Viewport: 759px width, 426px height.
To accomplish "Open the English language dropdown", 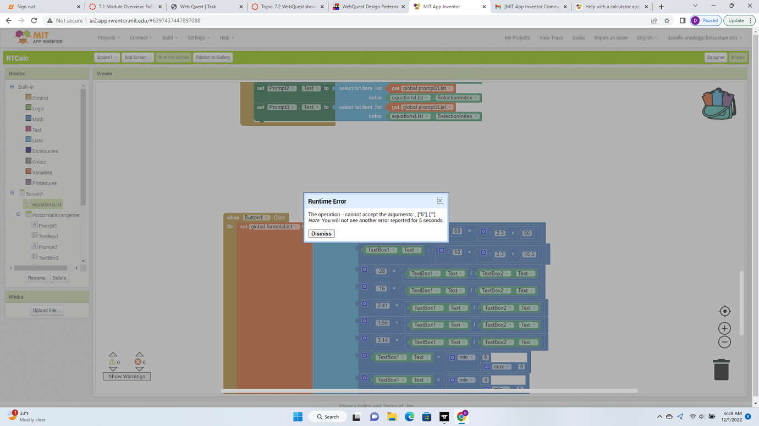I will pos(647,37).
